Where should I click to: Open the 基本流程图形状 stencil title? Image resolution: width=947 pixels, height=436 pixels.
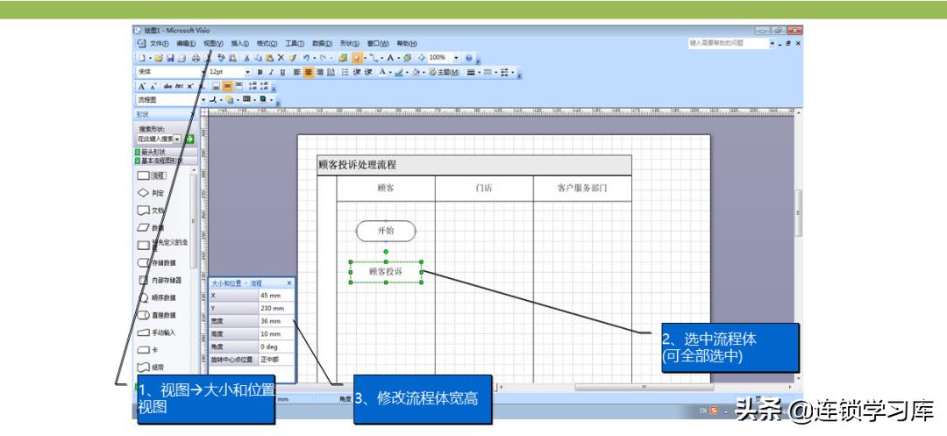pyautogui.click(x=165, y=161)
